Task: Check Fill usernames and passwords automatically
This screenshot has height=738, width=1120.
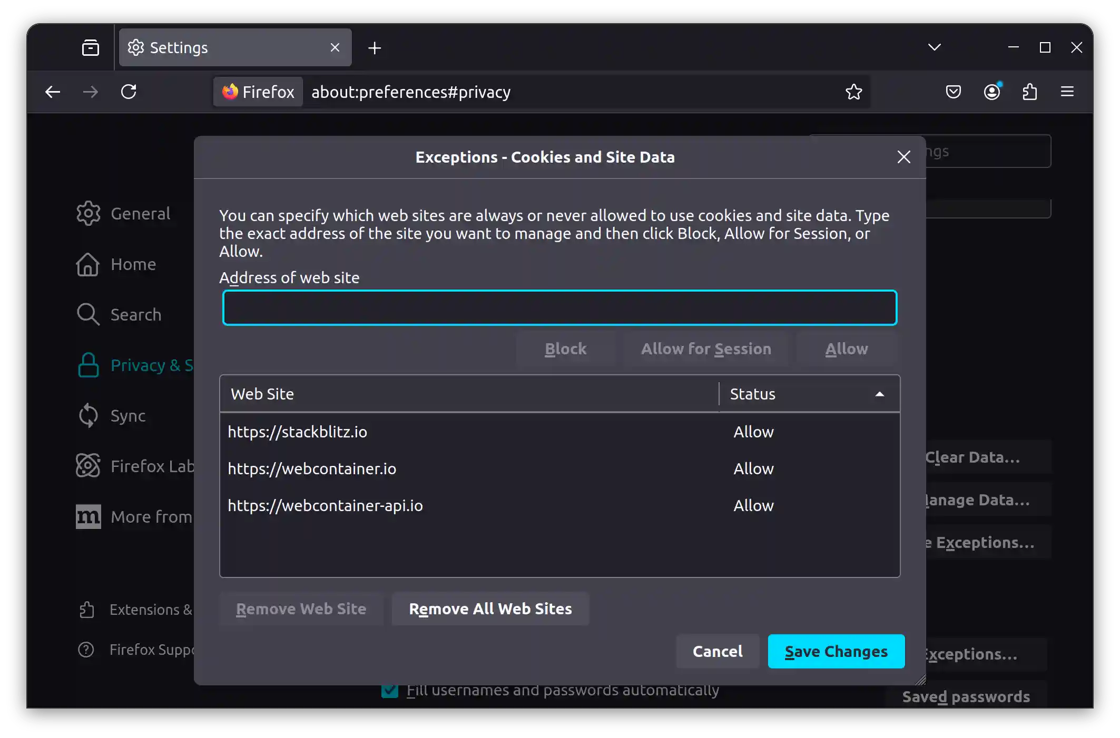Action: click(390, 690)
